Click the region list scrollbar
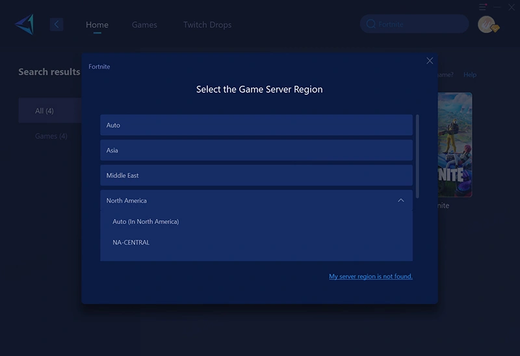Image resolution: width=520 pixels, height=356 pixels. click(417, 156)
